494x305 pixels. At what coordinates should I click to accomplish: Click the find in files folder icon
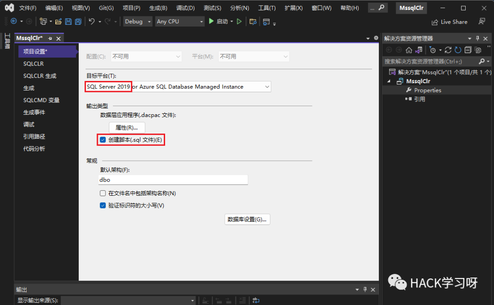point(252,21)
